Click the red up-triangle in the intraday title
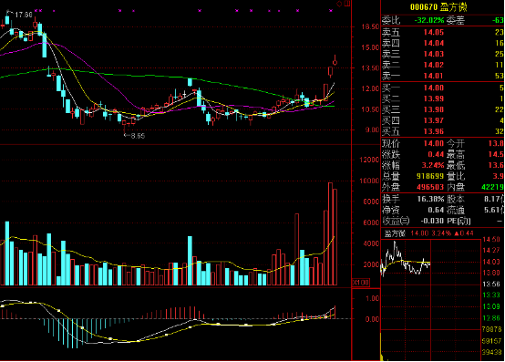 [x=457, y=233]
